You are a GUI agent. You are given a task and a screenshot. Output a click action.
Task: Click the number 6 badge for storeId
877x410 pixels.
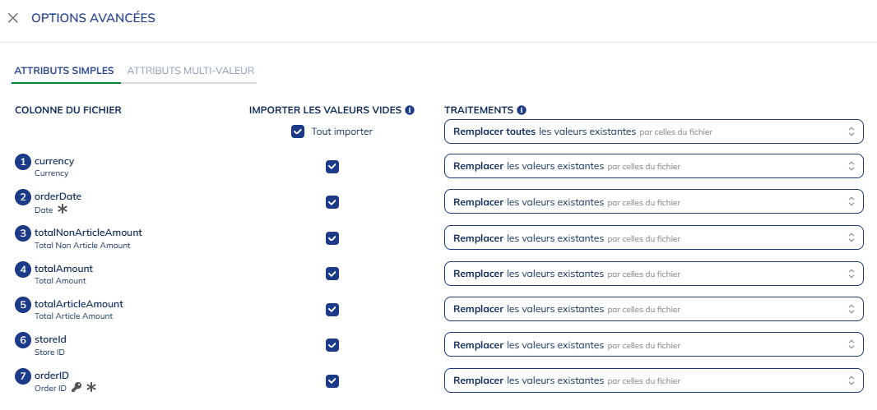(23, 340)
